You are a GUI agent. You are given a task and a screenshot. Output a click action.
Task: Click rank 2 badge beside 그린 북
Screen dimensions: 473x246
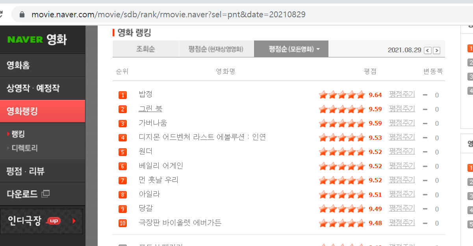(122, 109)
